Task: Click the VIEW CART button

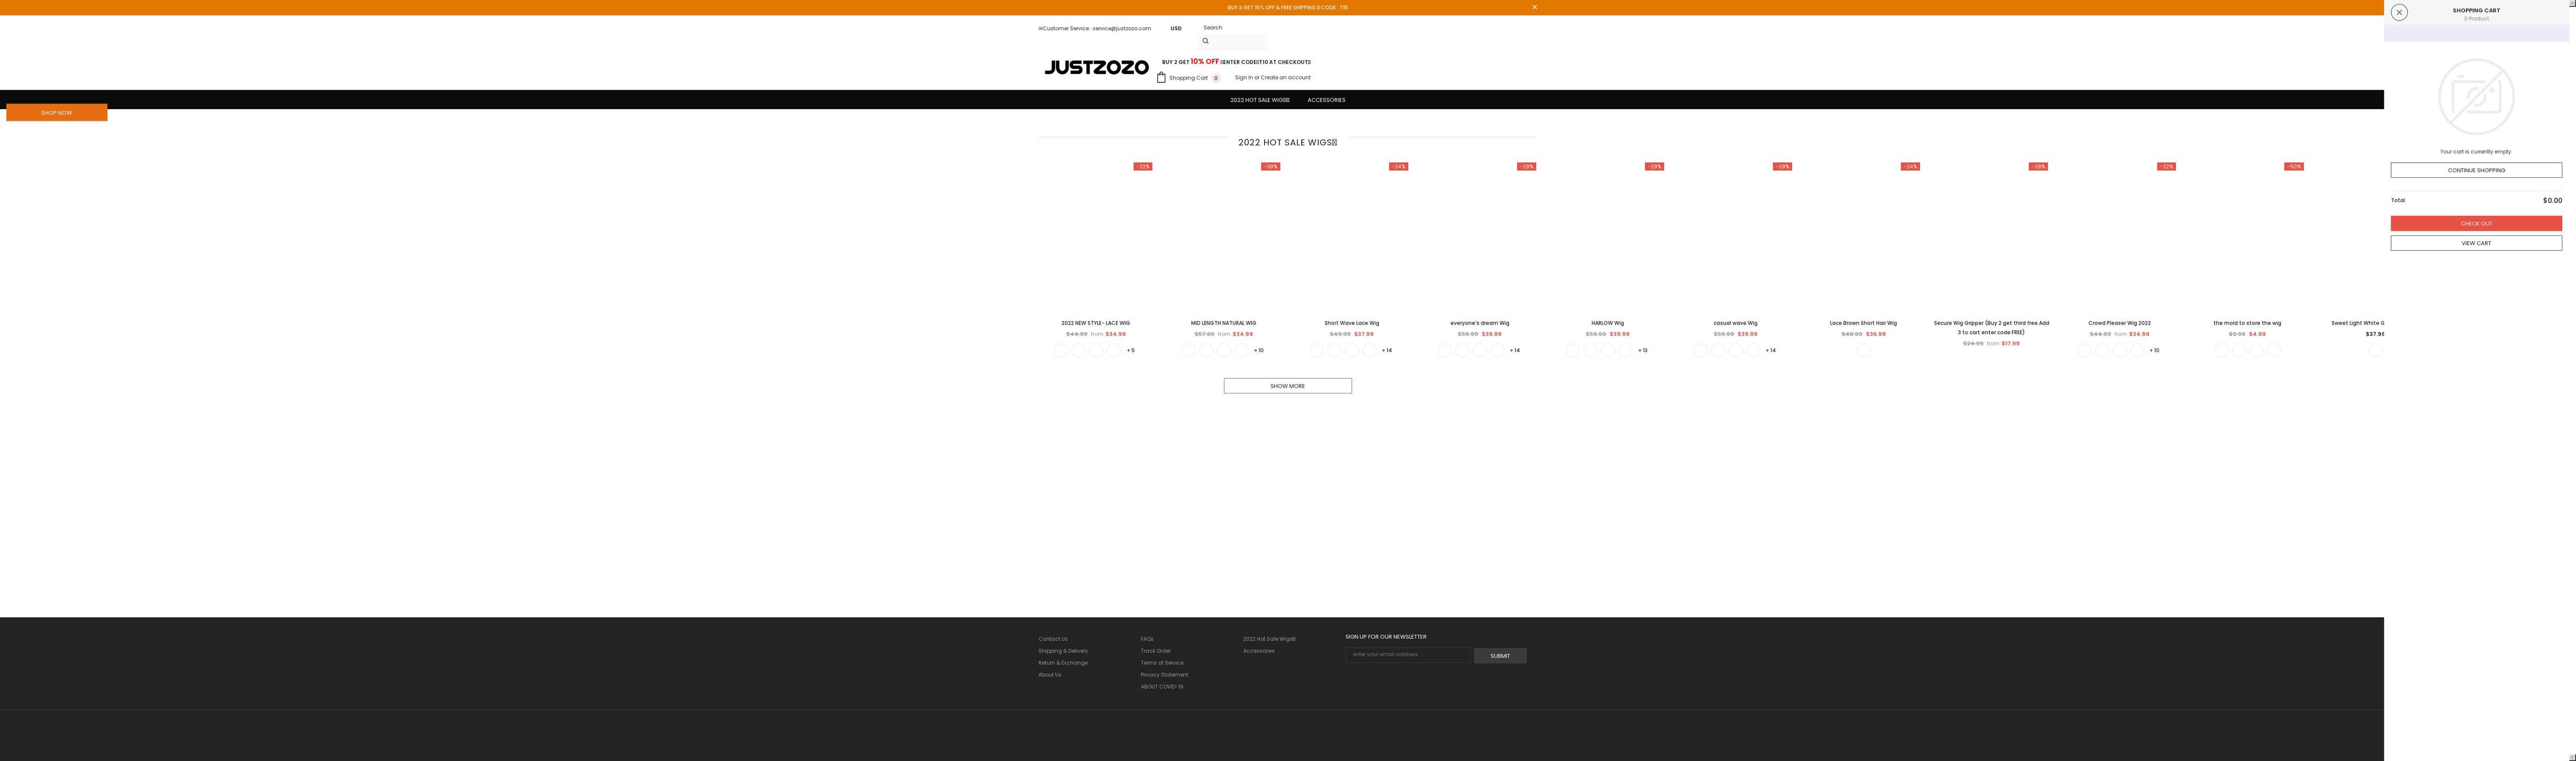Action: point(2476,243)
